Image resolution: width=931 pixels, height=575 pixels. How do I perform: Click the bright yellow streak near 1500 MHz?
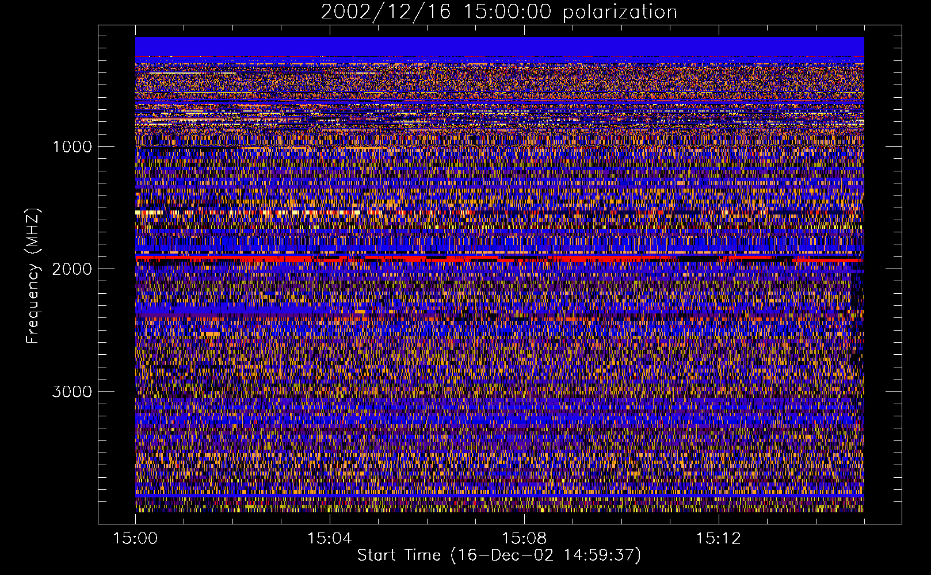click(247, 212)
